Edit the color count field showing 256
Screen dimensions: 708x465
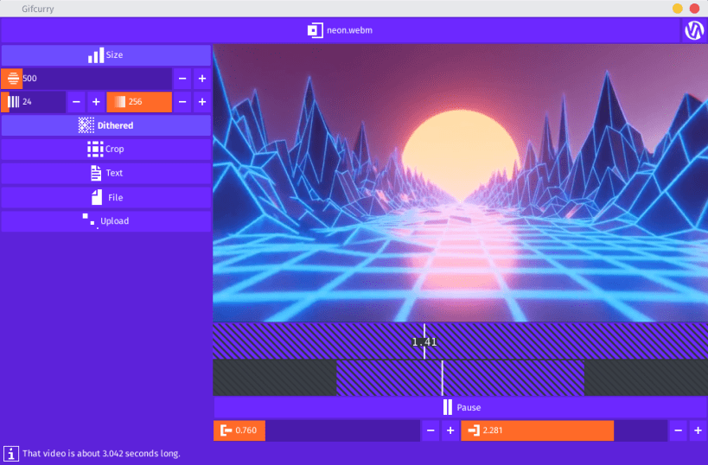(x=139, y=102)
